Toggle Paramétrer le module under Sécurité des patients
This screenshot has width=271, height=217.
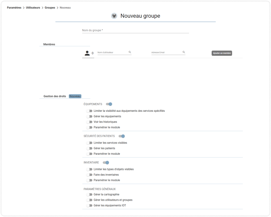point(89,154)
